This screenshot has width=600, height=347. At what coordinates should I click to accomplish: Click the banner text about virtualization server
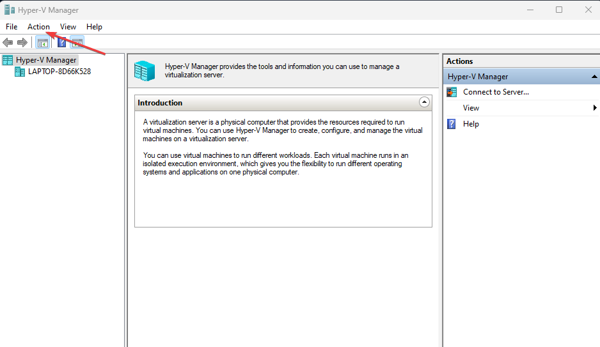[x=282, y=71]
